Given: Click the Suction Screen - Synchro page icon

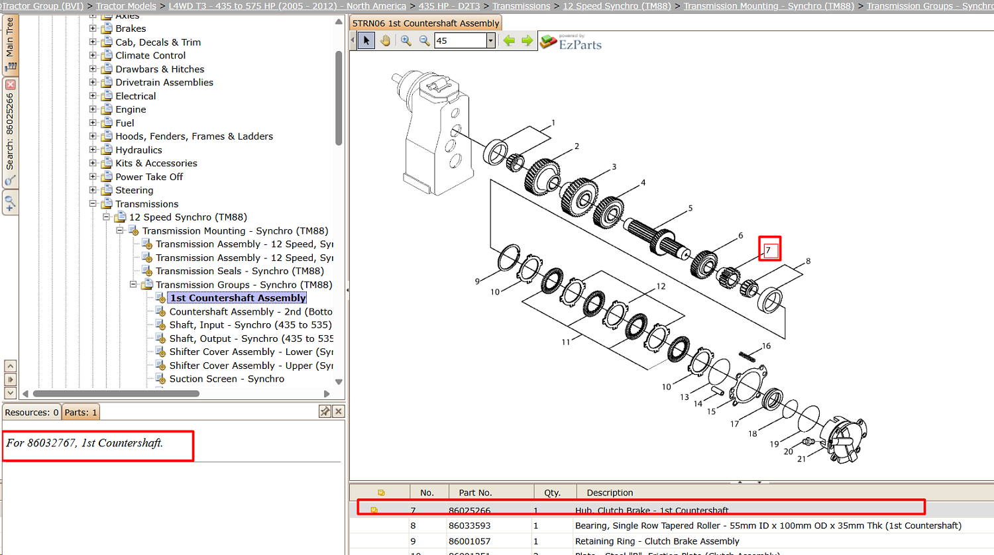Looking at the screenshot, I should pyautogui.click(x=160, y=379).
